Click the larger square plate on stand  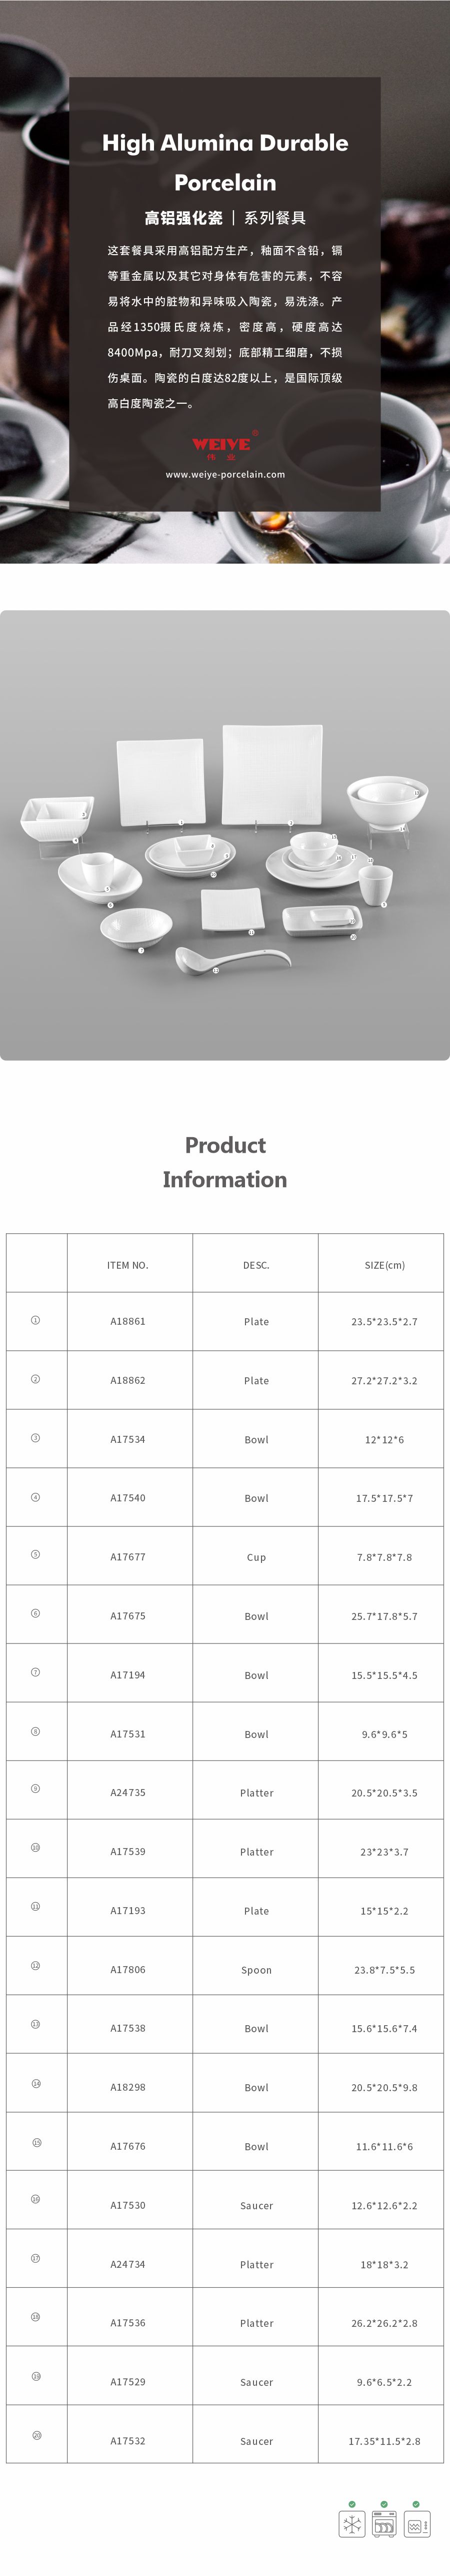pos(271,775)
